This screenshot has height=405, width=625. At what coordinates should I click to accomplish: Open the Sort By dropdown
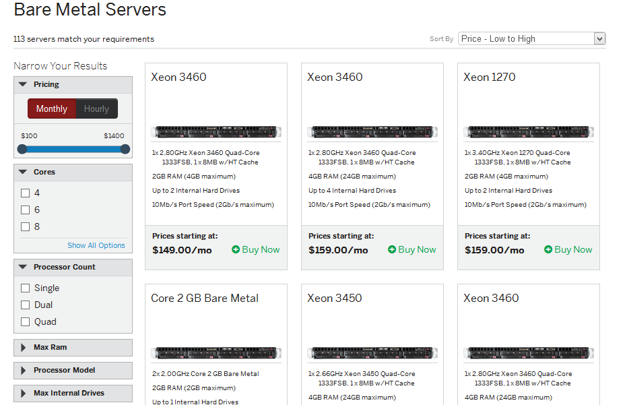532,38
